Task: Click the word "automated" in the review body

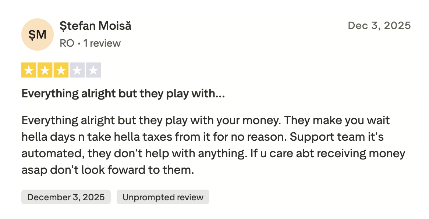Action: (53, 154)
